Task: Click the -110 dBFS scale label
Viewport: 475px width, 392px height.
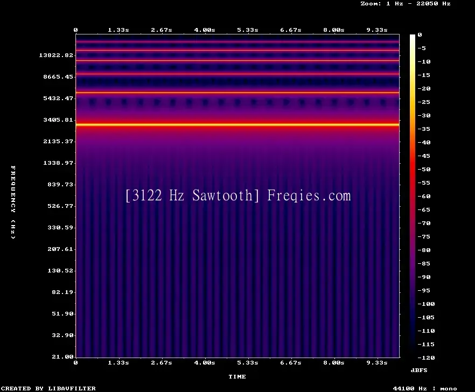Action: click(x=426, y=331)
